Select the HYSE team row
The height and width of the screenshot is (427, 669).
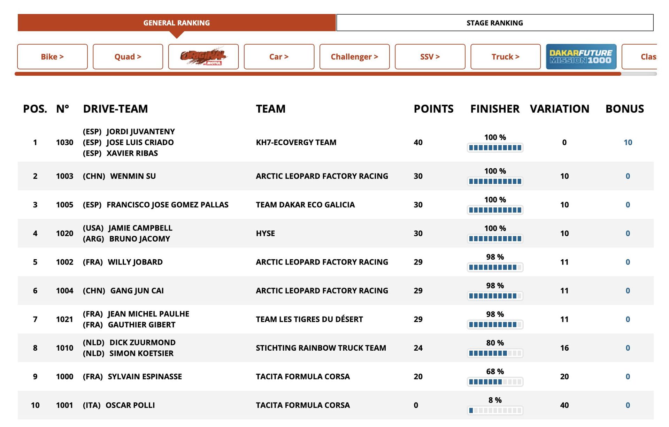click(265, 233)
